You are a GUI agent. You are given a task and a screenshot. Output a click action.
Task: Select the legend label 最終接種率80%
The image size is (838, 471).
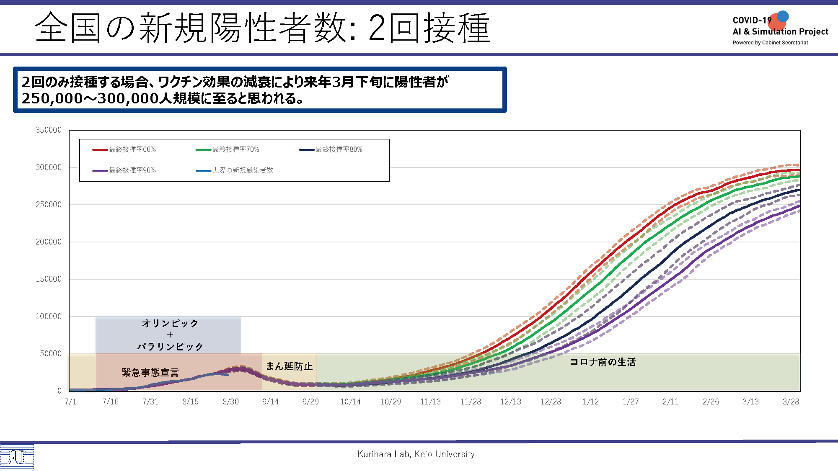point(339,149)
